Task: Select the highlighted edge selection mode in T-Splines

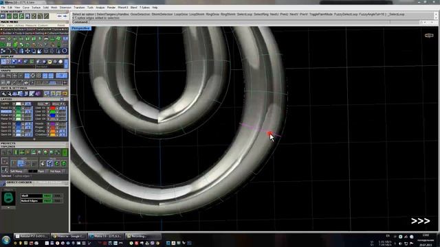Action: coord(21,163)
